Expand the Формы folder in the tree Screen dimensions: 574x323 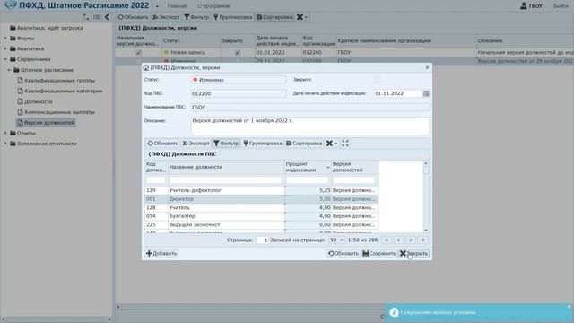point(5,38)
